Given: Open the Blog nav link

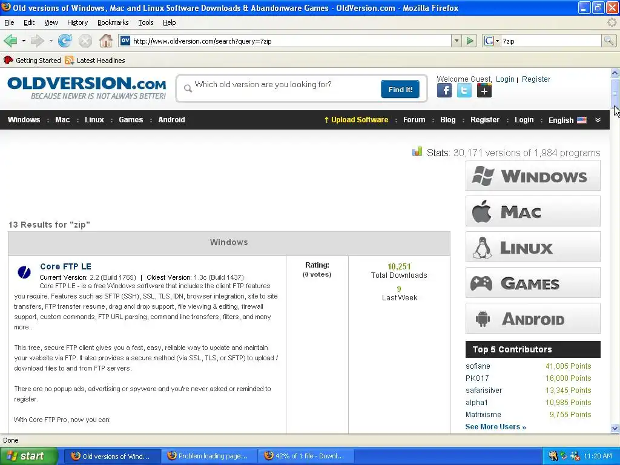Looking at the screenshot, I should pyautogui.click(x=447, y=120).
